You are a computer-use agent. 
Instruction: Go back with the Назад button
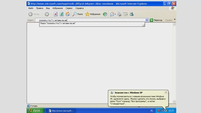[34, 14]
